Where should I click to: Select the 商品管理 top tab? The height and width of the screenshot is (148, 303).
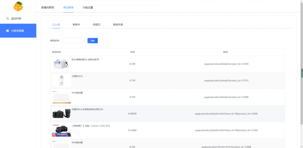(68, 8)
